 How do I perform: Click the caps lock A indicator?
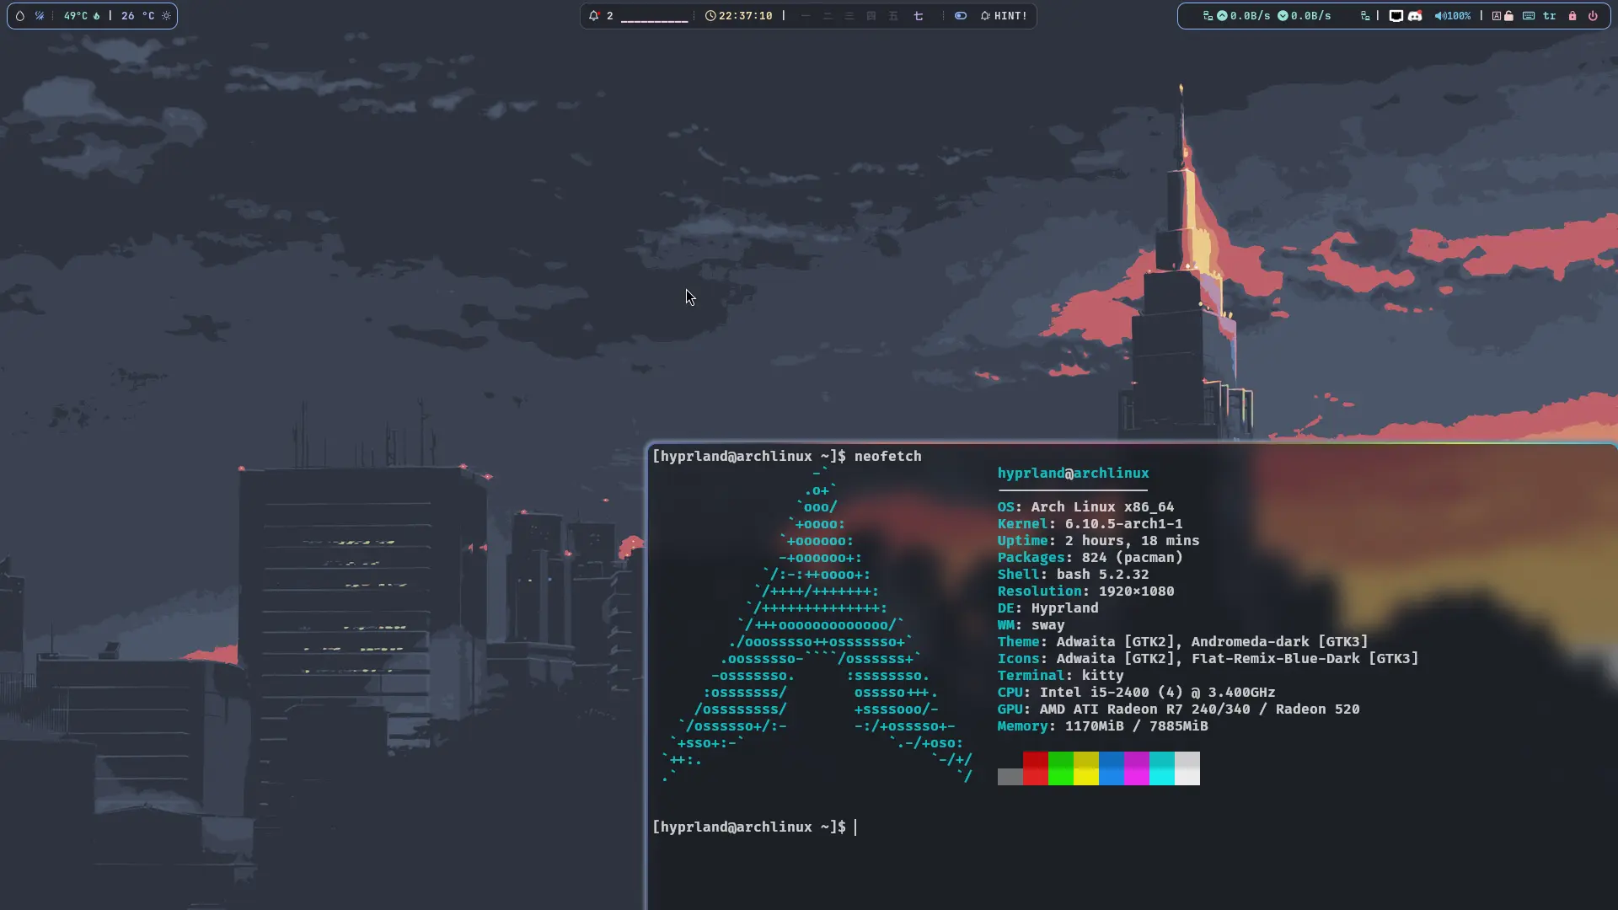click(1497, 16)
